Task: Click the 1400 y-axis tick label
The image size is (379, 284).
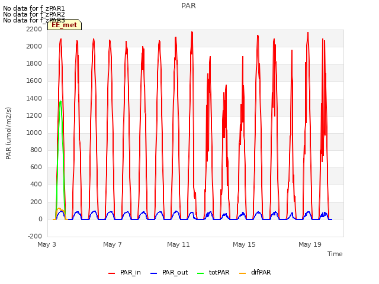Action: click(x=34, y=98)
